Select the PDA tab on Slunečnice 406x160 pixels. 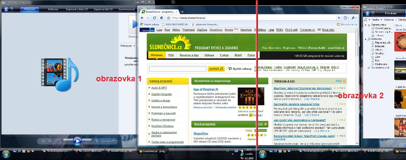click(x=171, y=55)
